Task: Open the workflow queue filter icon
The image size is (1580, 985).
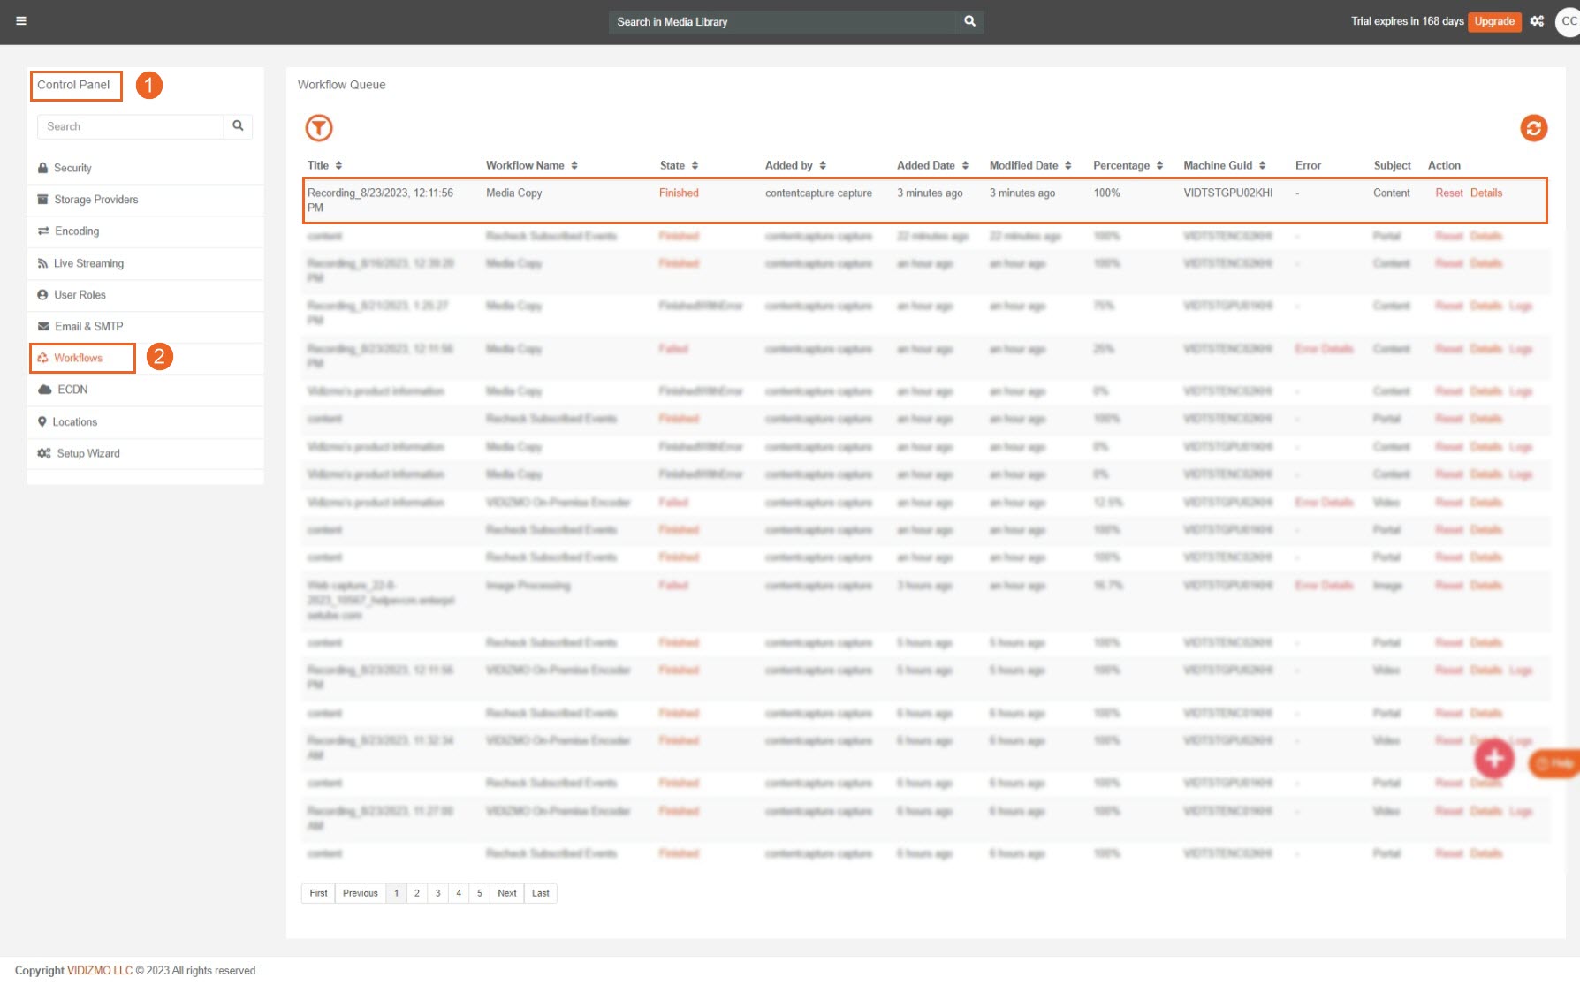Action: click(x=318, y=128)
